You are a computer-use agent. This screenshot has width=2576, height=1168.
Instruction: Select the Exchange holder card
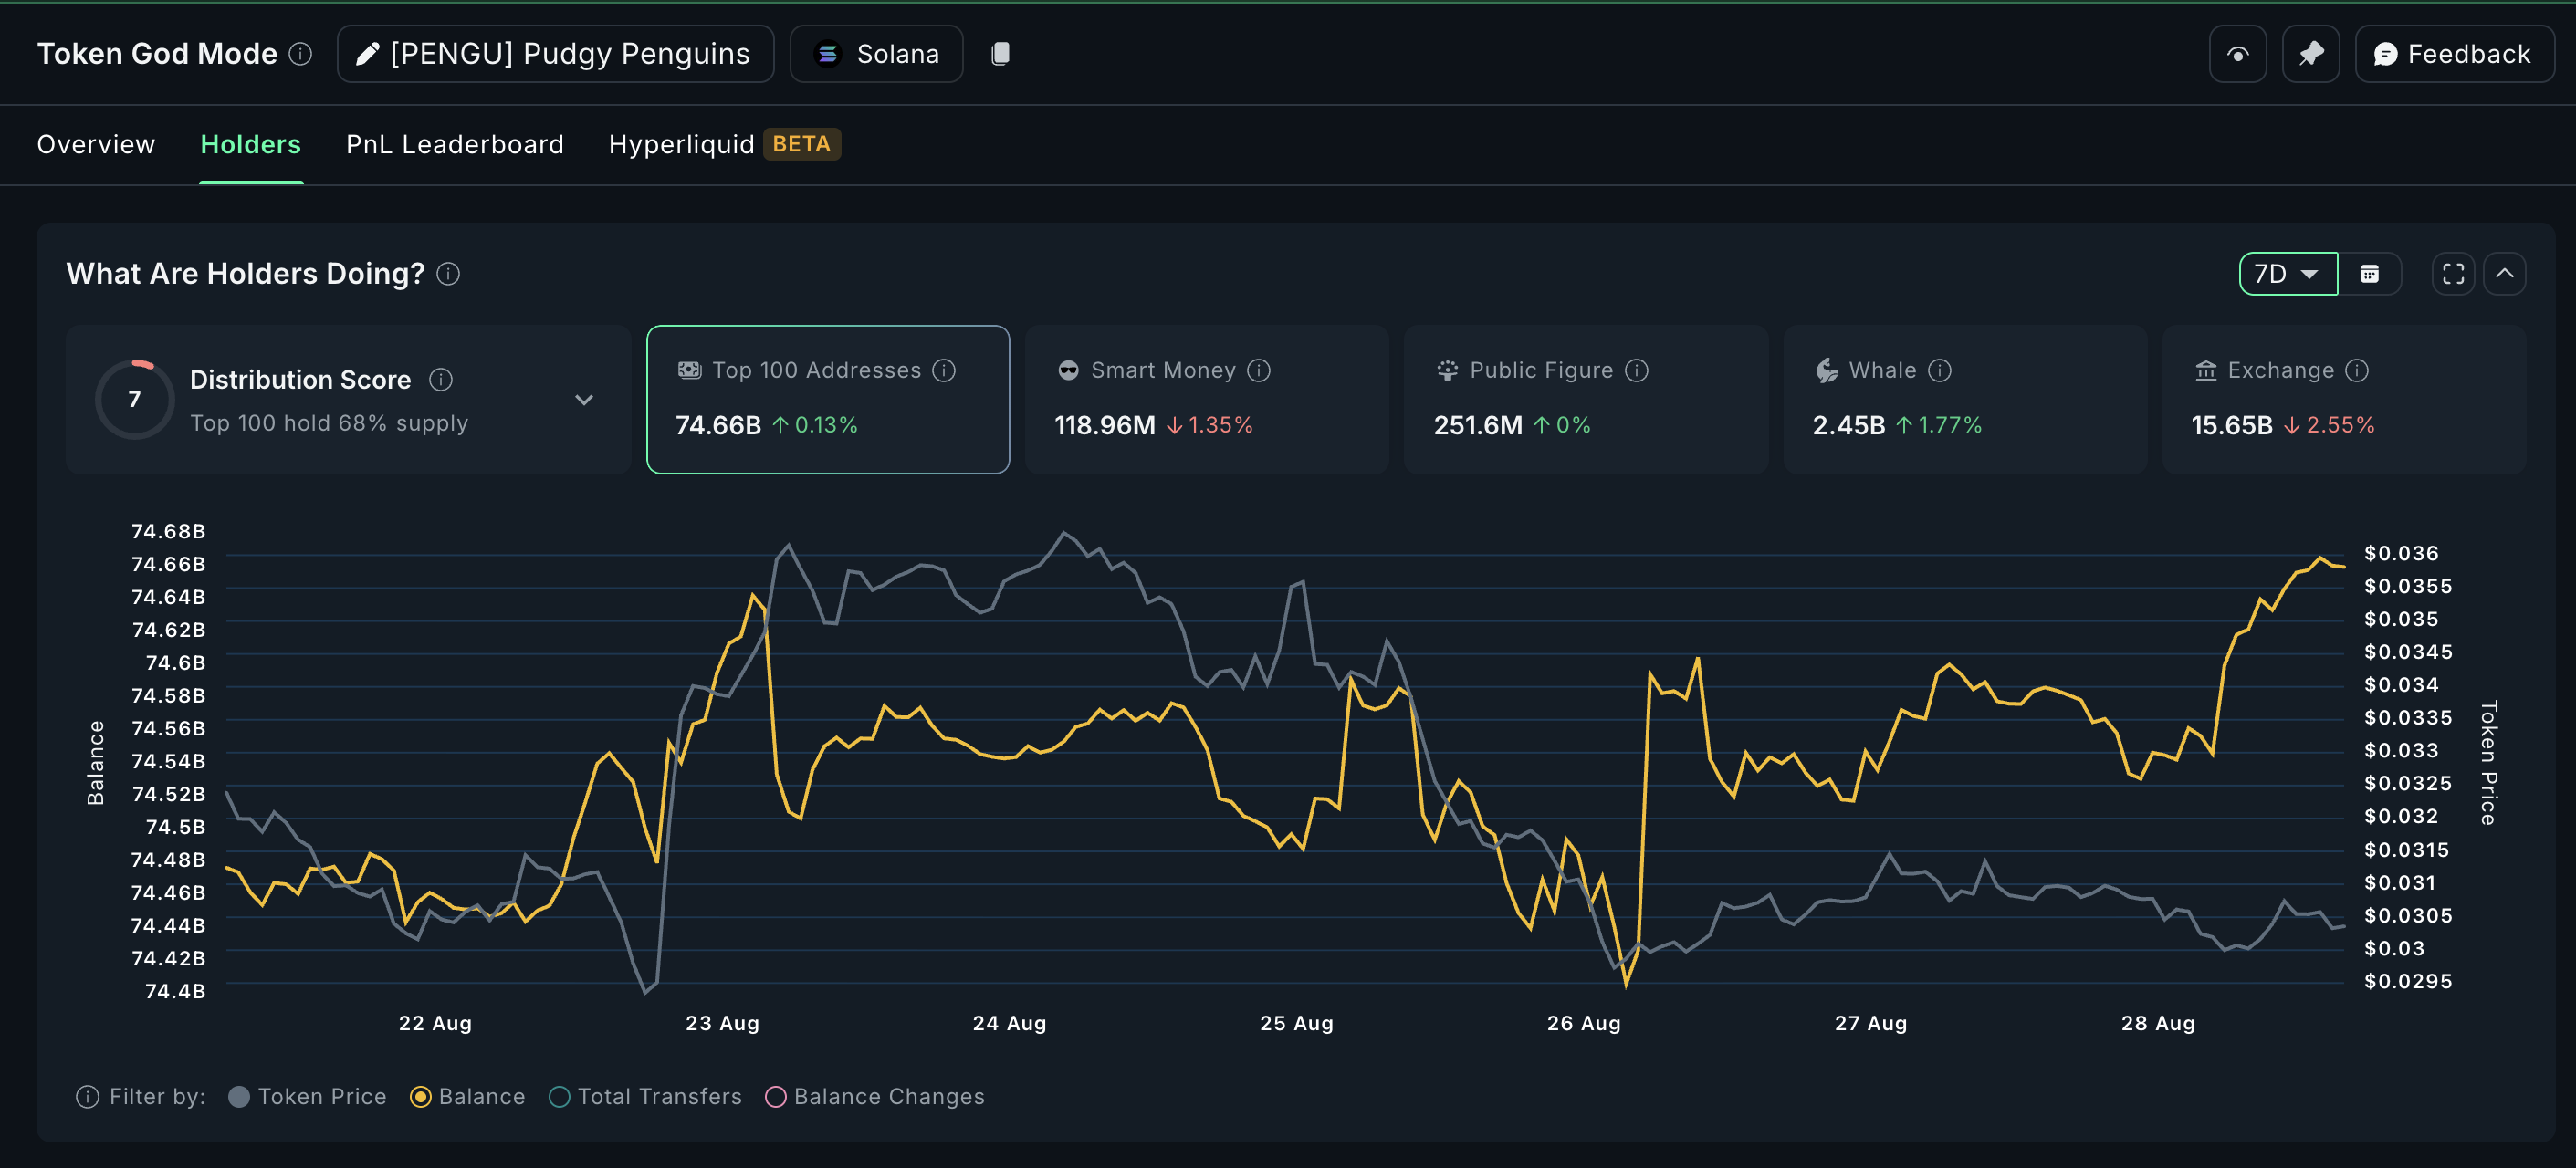(2342, 399)
